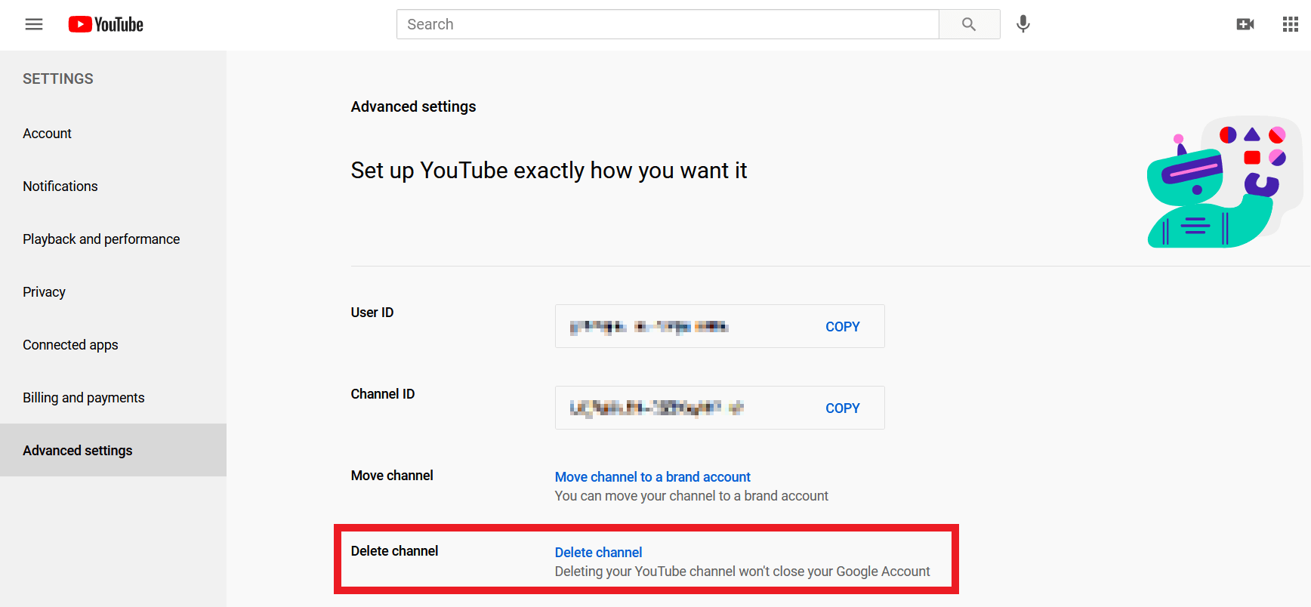Select the Advanced settings section
The width and height of the screenshot is (1311, 607).
coord(77,450)
